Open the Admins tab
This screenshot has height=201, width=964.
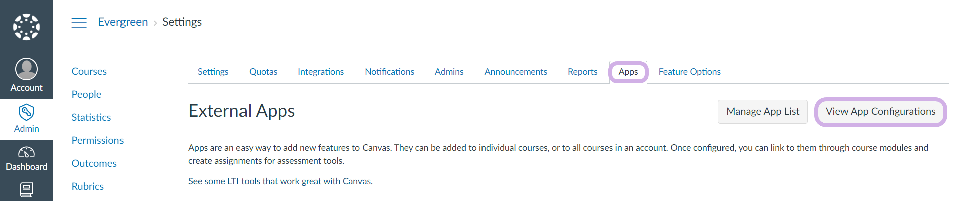449,72
